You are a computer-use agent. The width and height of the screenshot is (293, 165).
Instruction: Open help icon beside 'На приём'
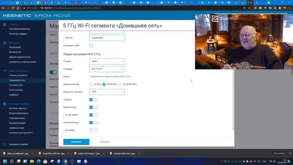pyautogui.click(x=96, y=130)
